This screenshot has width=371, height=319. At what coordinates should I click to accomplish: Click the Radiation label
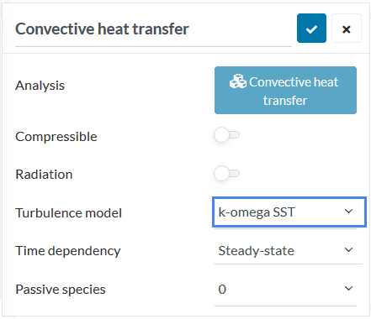(x=44, y=175)
